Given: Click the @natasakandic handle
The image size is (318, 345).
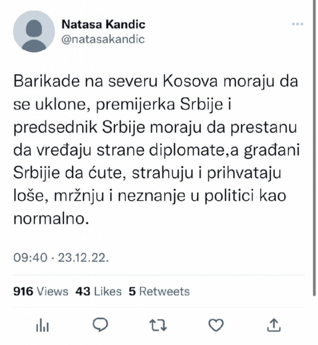Looking at the screenshot, I should point(103,39).
